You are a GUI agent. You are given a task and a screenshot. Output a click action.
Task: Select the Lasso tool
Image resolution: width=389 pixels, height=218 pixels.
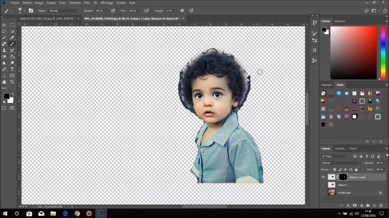click(x=4, y=31)
